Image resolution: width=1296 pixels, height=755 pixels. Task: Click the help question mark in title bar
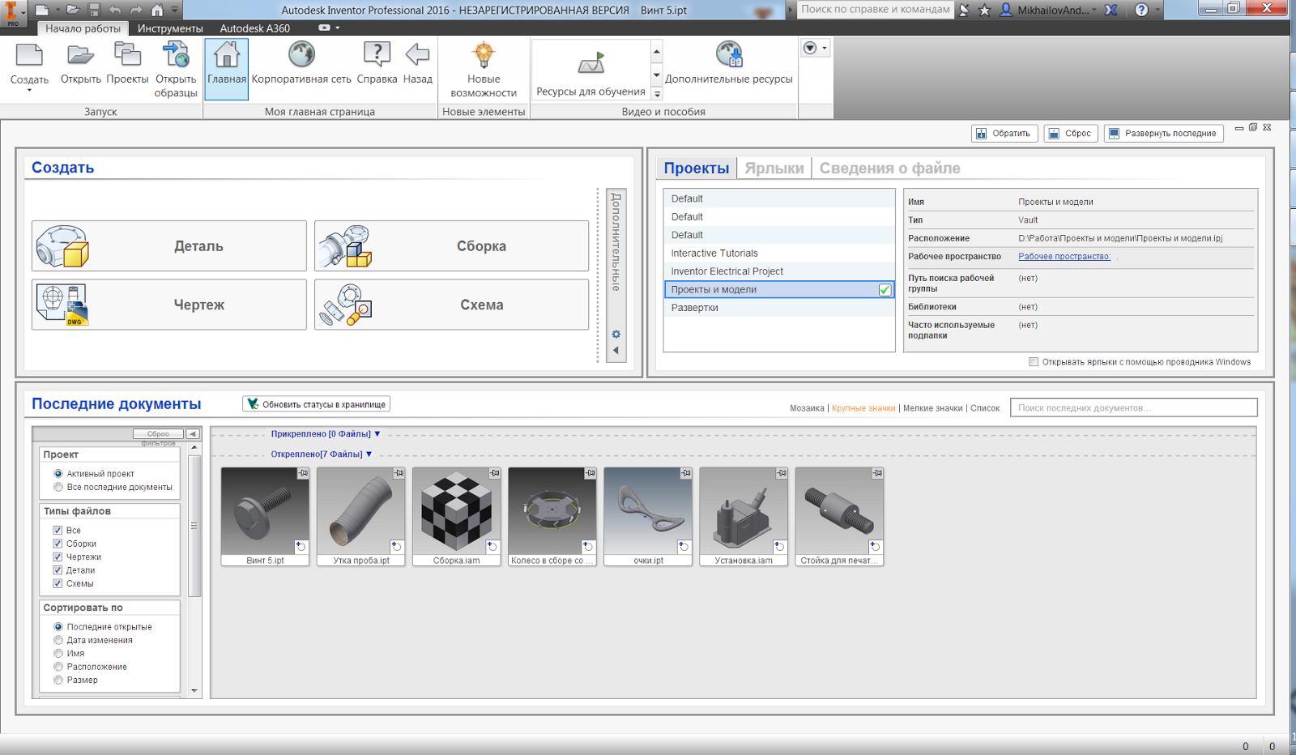click(1141, 10)
